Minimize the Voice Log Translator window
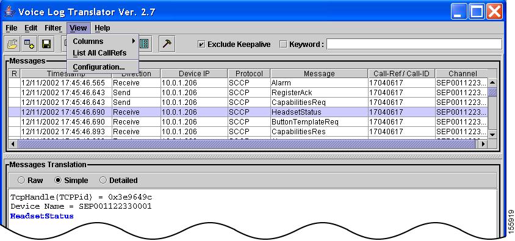 458,12
